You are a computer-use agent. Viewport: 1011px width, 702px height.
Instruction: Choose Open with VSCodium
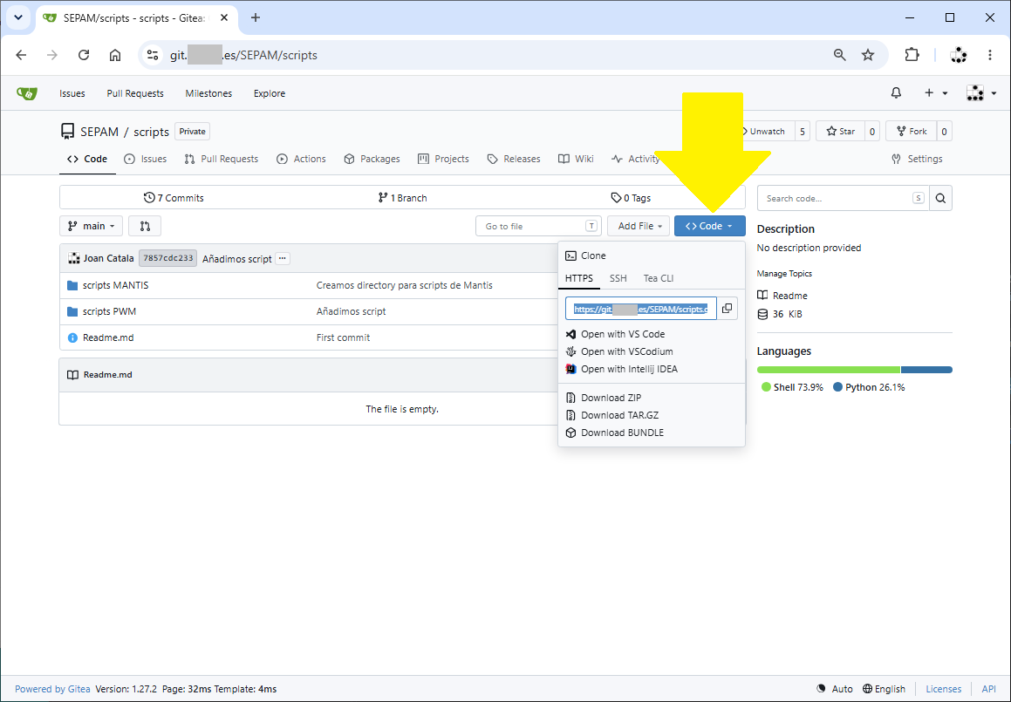click(x=652, y=351)
